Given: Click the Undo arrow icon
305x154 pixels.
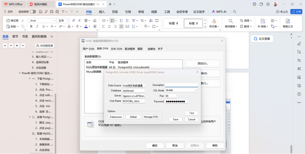Looking at the screenshot, I should coord(63,12).
